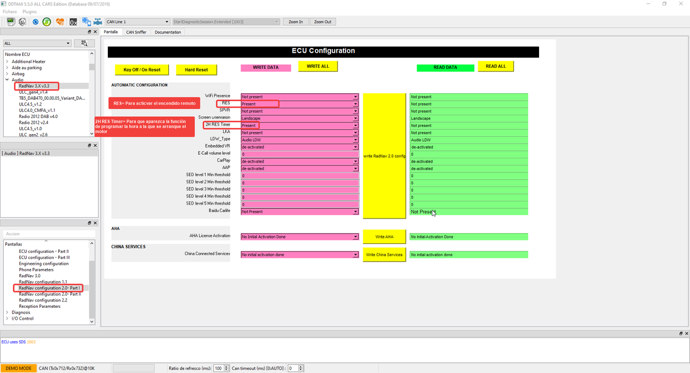Open the LKA write dropdown
Image resolution: width=690 pixels, height=373 pixels.
300,132
